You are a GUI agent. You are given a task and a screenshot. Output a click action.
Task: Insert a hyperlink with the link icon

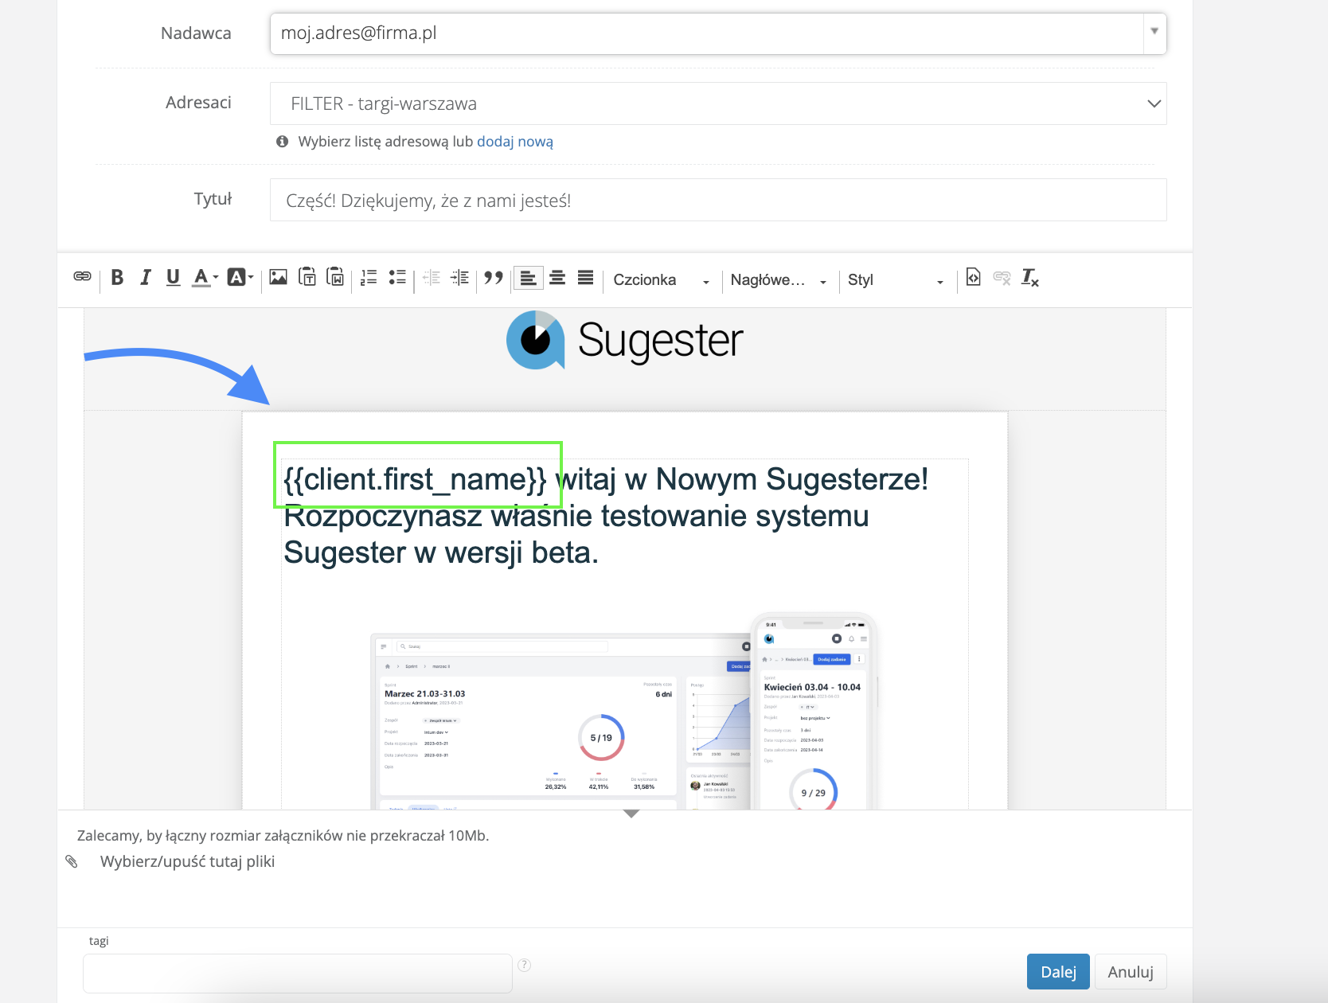tap(82, 277)
